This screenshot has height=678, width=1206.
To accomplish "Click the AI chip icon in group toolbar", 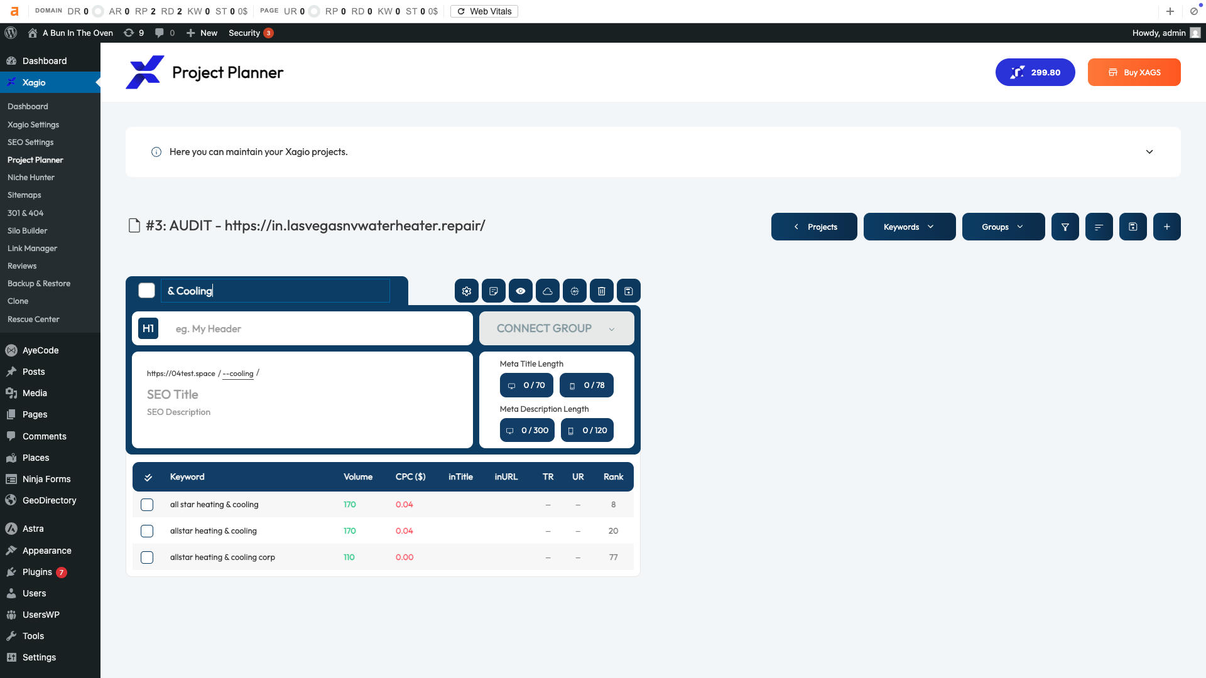I will point(574,291).
